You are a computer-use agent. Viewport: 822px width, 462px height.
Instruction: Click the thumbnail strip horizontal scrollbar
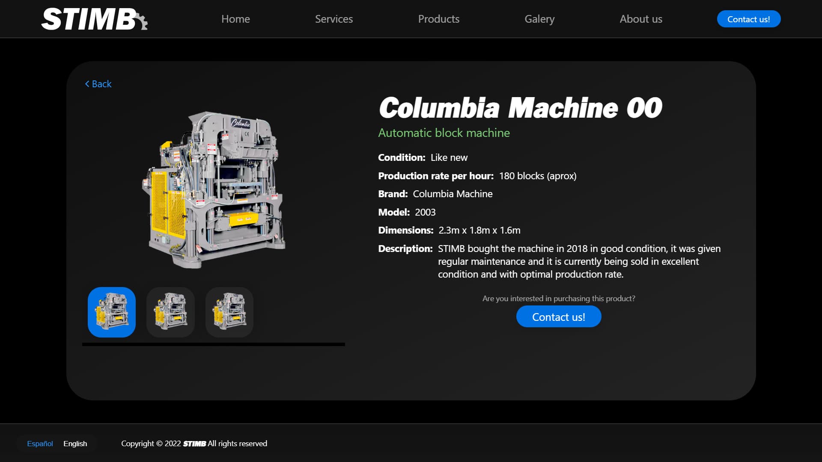214,344
